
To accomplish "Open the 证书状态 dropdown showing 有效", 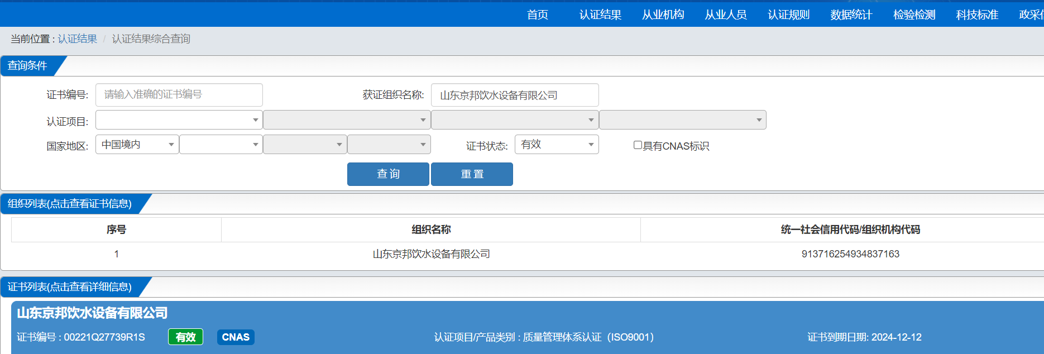I will [x=557, y=145].
